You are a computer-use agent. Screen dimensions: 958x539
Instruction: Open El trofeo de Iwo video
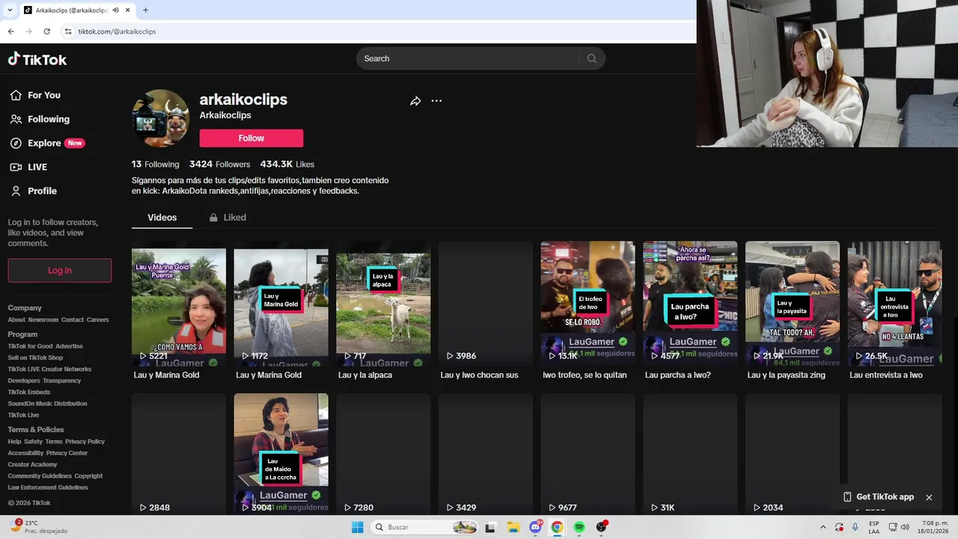588,303
